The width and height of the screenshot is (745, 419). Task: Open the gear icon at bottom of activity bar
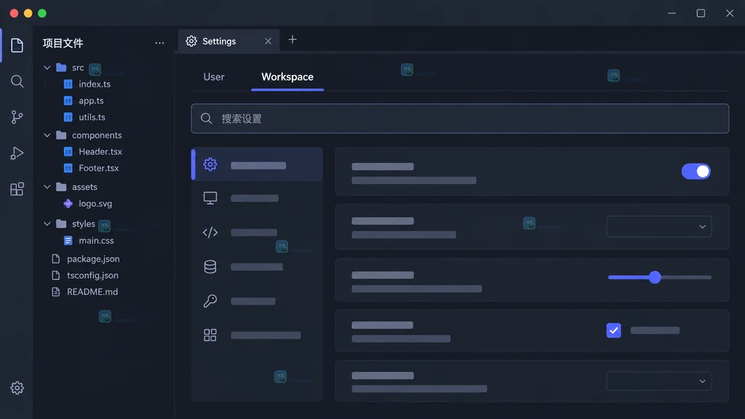(17, 388)
